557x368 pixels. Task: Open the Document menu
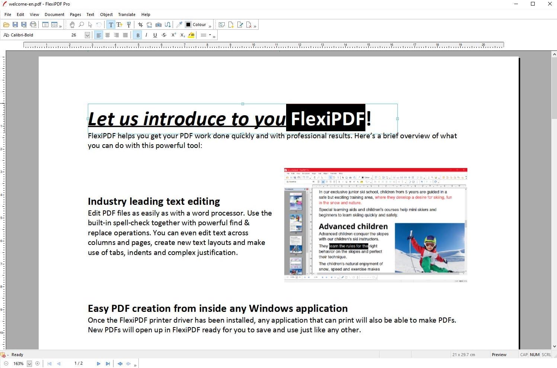click(54, 14)
